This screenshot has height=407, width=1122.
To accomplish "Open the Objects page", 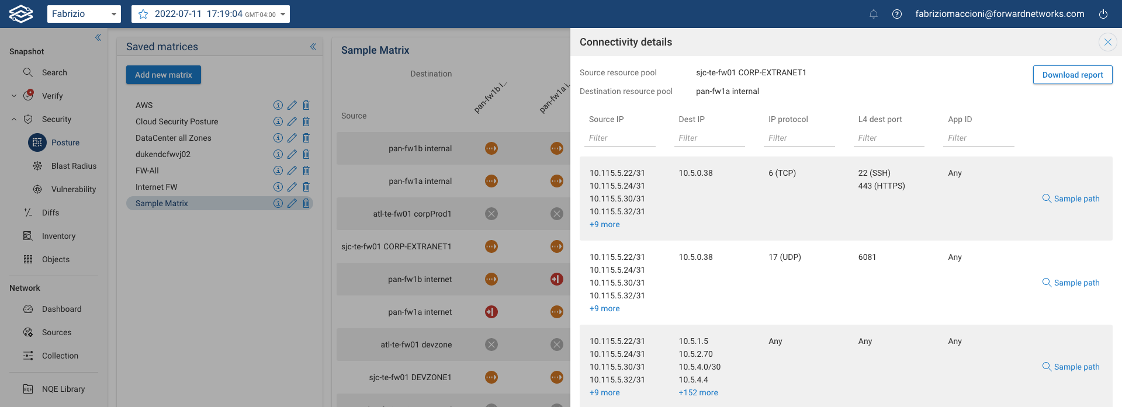I will 56,259.
